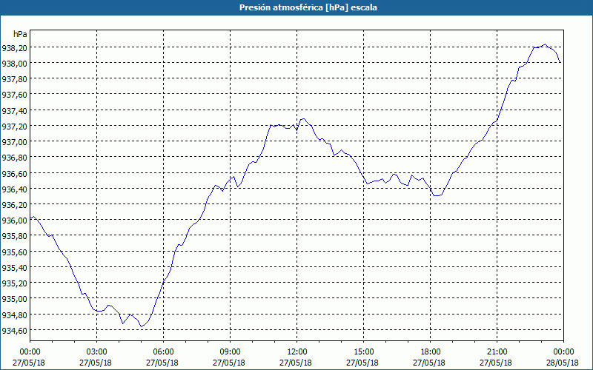Click the pressure curve's highest peak near 23:00
The width and height of the screenshot is (593, 370).
click(545, 44)
